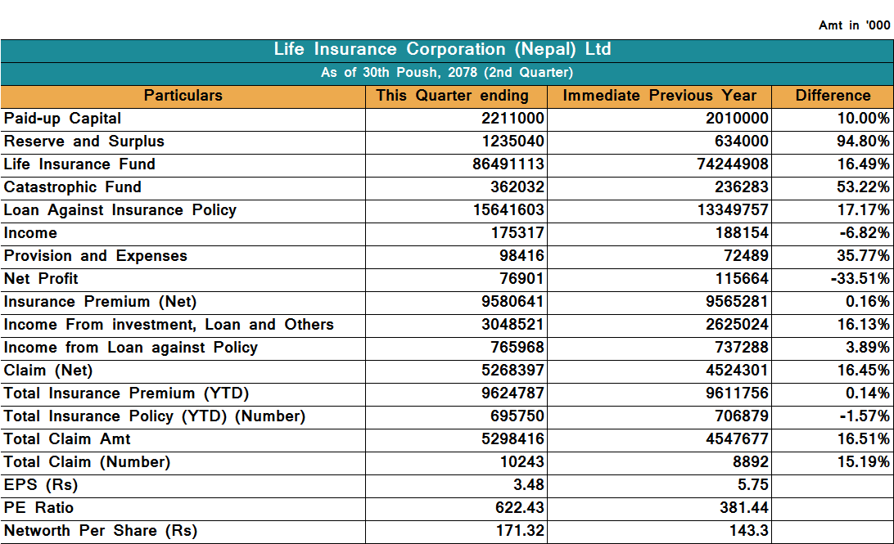The width and height of the screenshot is (894, 544).
Task: Select the EPS (Rs) value 3.48
Action: click(x=528, y=485)
